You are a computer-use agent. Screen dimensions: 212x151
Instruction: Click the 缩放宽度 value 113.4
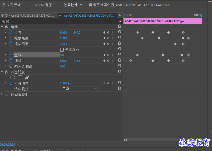click(63, 44)
